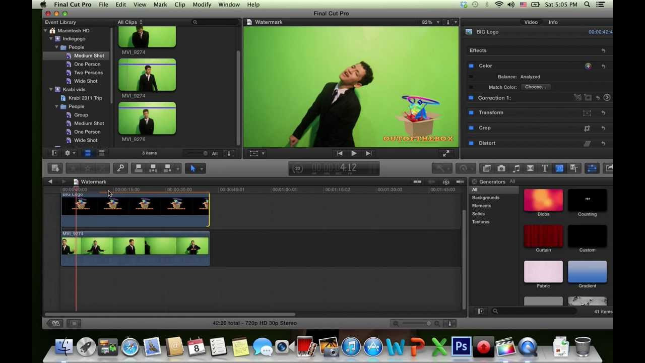Screen dimensions: 645x363
Task: Switch event browser to list view
Action: [101, 153]
